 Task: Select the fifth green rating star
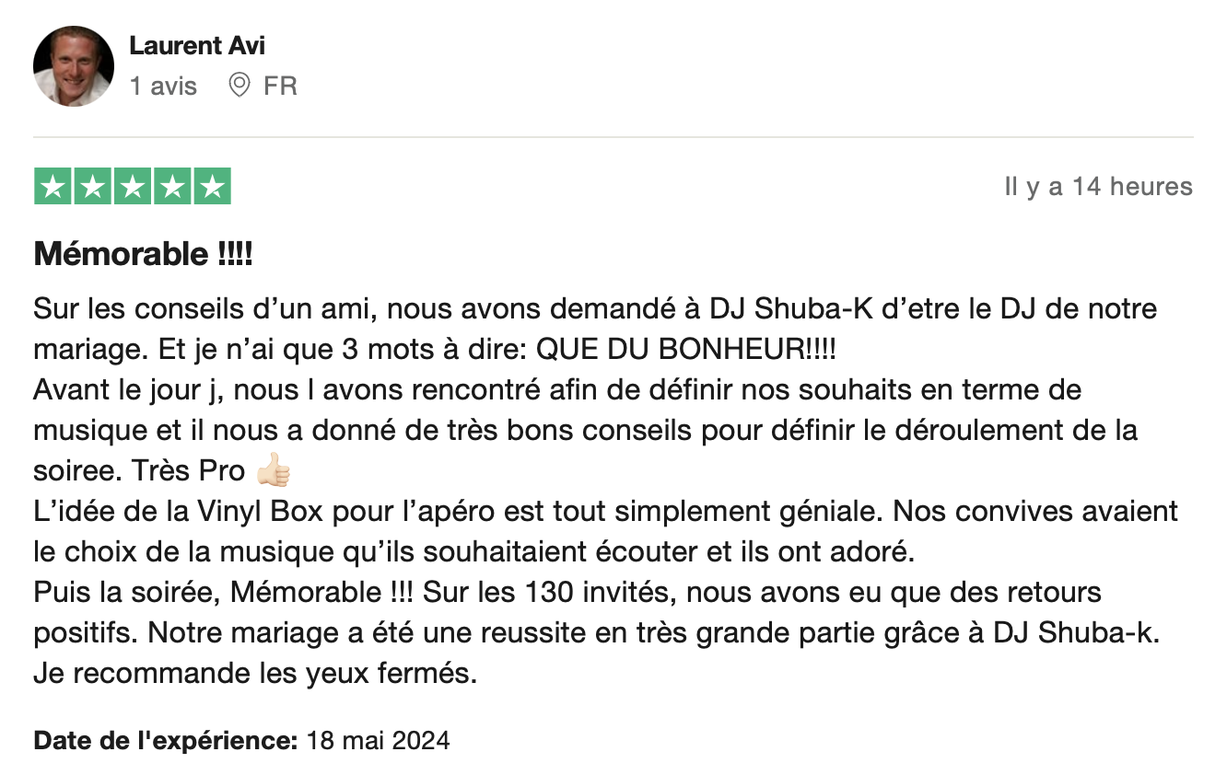point(212,187)
